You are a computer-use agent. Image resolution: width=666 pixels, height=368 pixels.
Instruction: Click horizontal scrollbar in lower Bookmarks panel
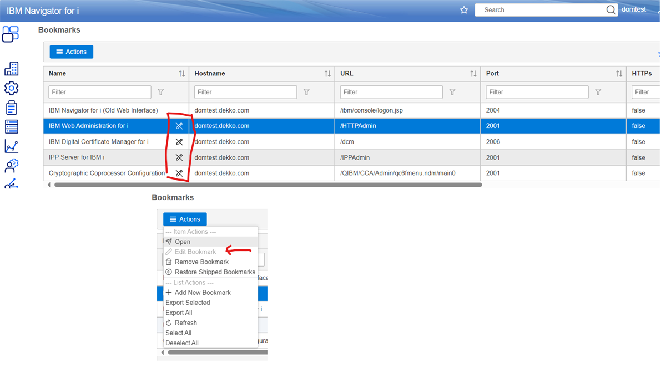pyautogui.click(x=218, y=352)
